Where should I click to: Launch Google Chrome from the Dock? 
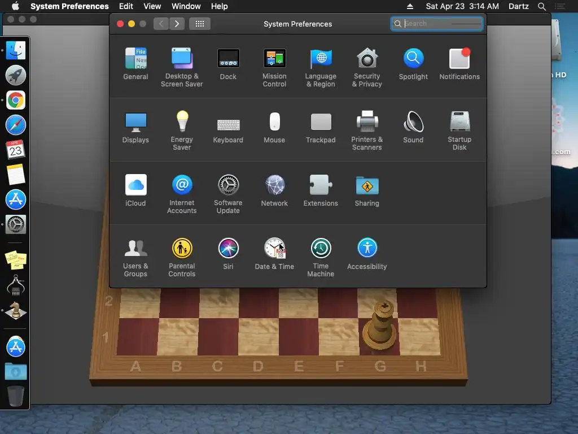pyautogui.click(x=15, y=100)
